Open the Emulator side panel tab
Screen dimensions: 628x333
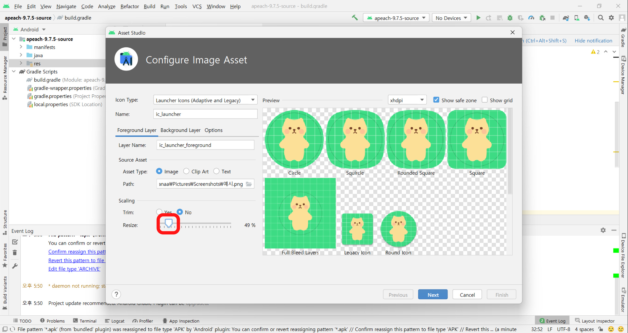click(x=623, y=300)
